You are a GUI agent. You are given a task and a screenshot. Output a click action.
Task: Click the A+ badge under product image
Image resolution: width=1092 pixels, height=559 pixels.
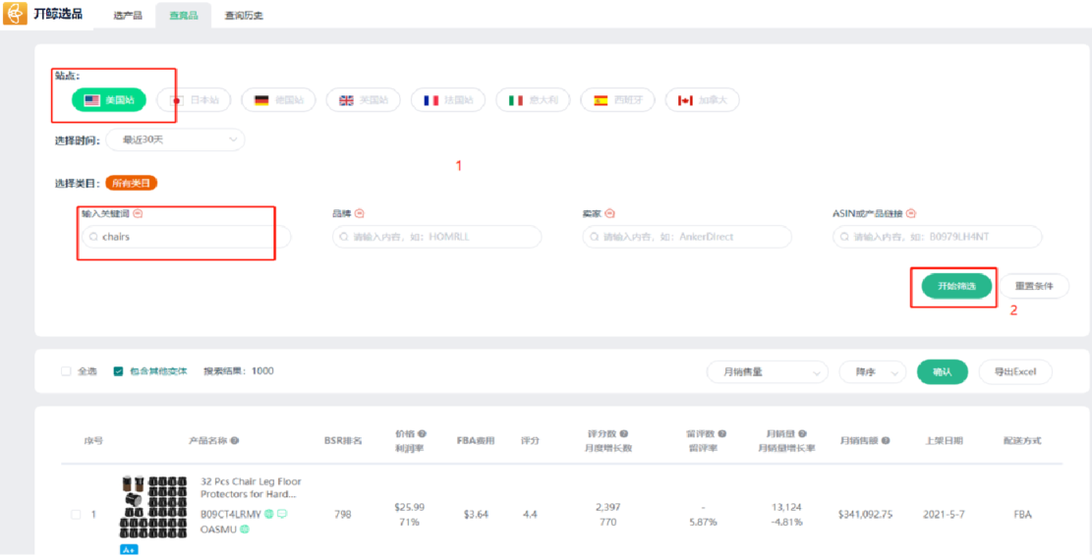[x=129, y=550]
